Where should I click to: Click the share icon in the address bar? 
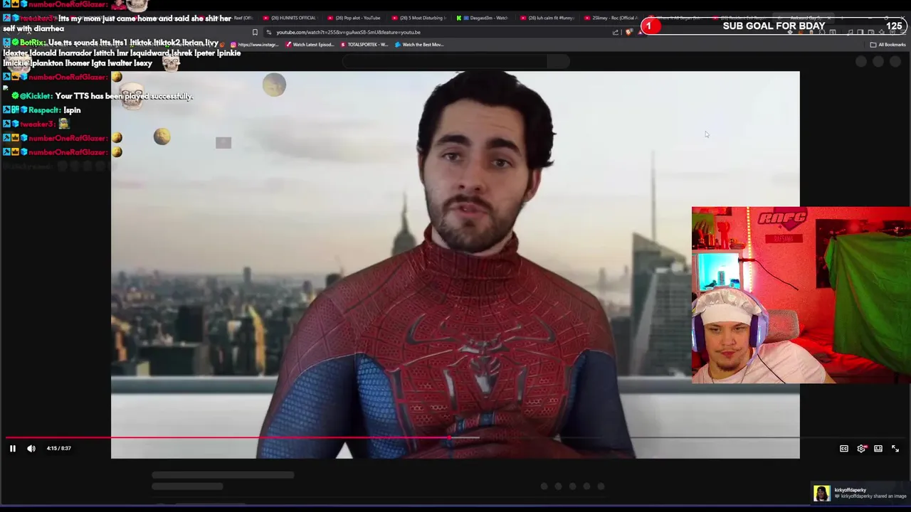(616, 32)
